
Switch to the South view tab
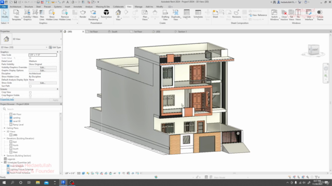115,32
